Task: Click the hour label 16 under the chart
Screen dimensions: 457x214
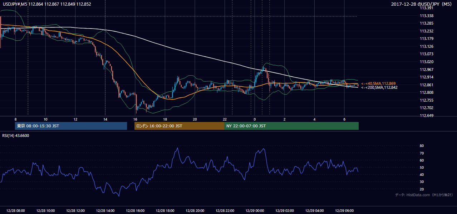Action: [135, 119]
